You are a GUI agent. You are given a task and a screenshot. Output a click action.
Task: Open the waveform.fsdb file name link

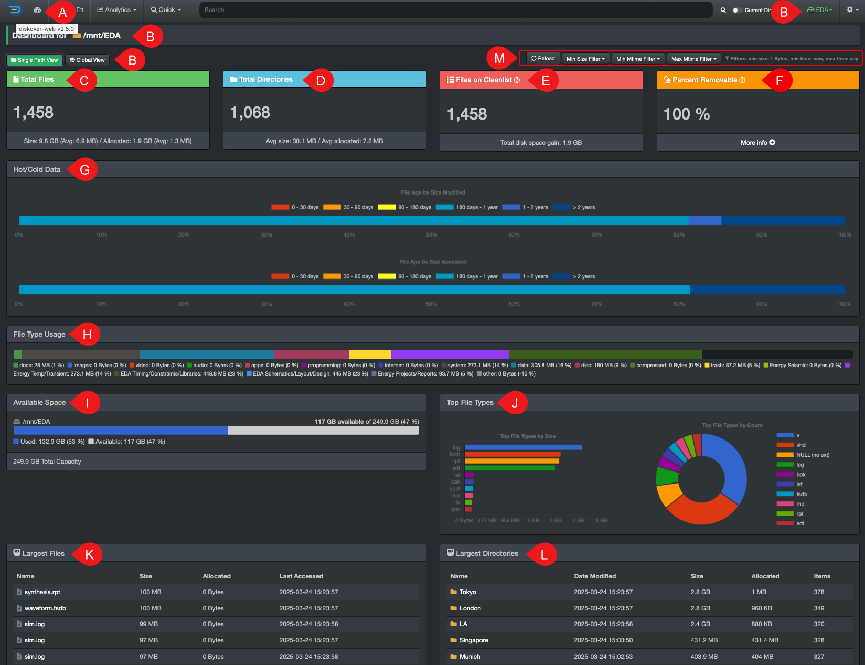(x=45, y=608)
